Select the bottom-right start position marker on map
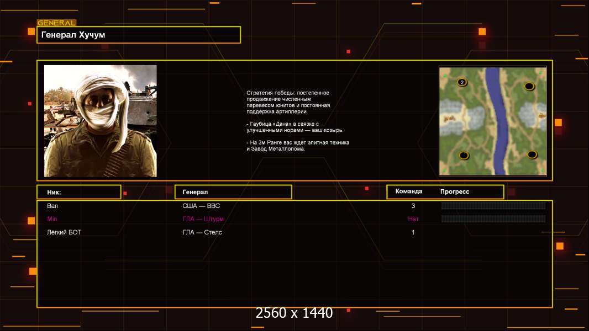Image resolution: width=589 pixels, height=331 pixels. tap(532, 154)
